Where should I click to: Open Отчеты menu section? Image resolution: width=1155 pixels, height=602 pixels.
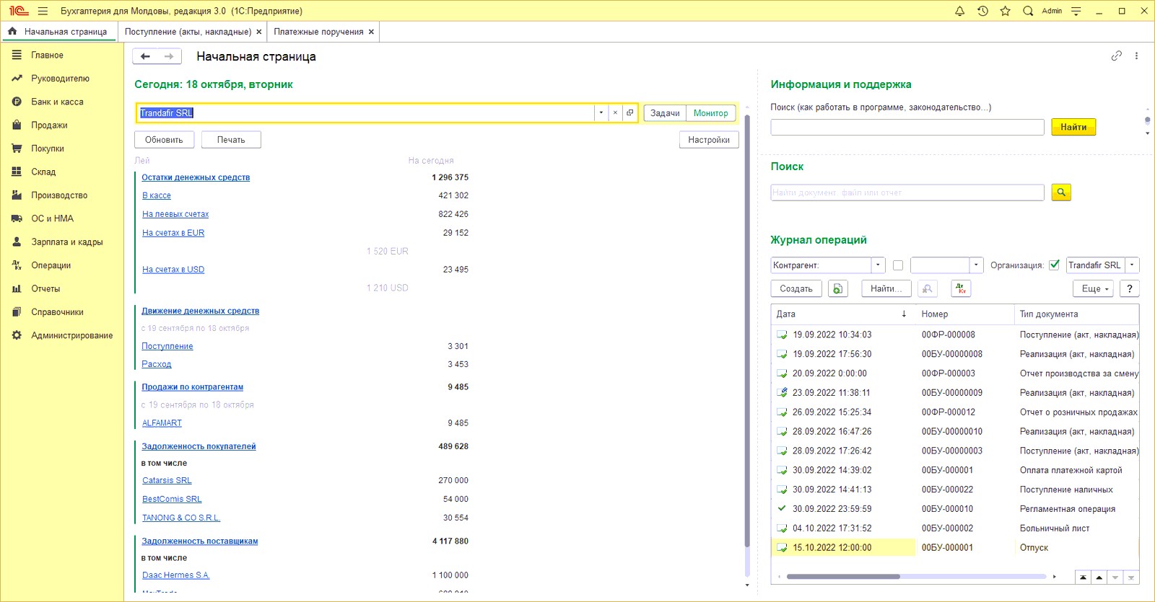point(45,288)
